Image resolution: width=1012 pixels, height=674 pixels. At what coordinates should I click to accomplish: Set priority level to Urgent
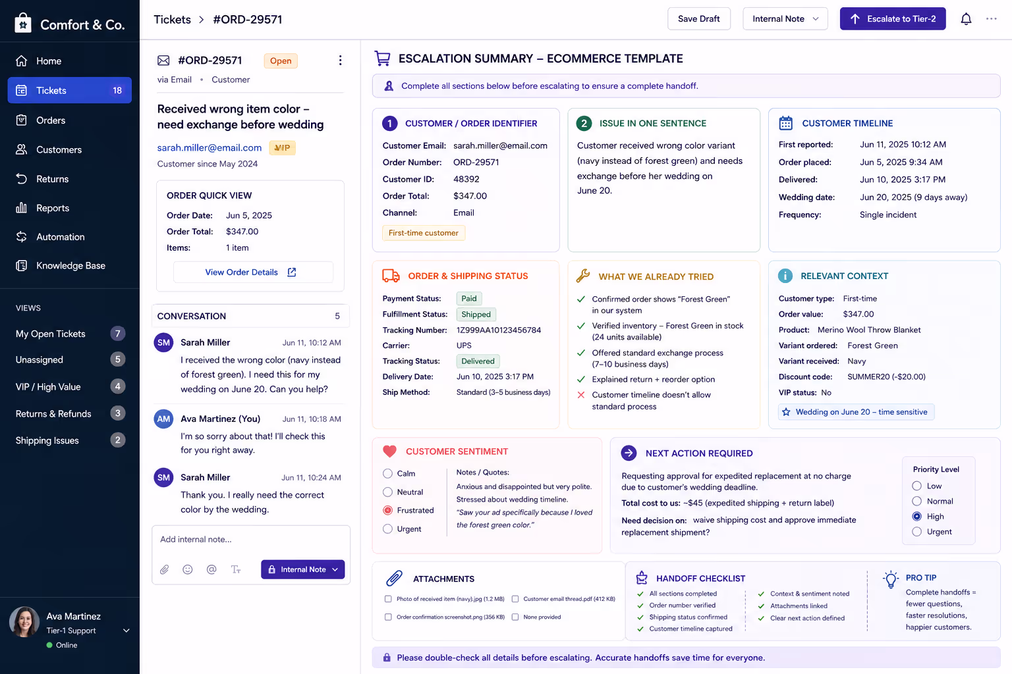point(916,531)
